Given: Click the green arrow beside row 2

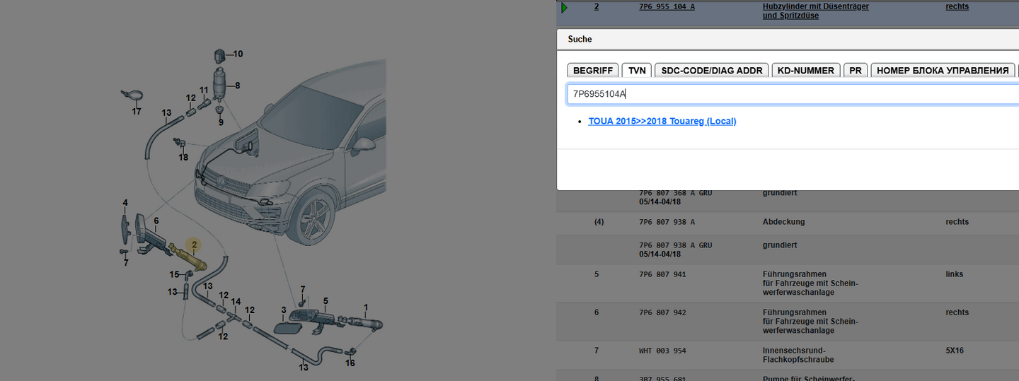Looking at the screenshot, I should (564, 8).
